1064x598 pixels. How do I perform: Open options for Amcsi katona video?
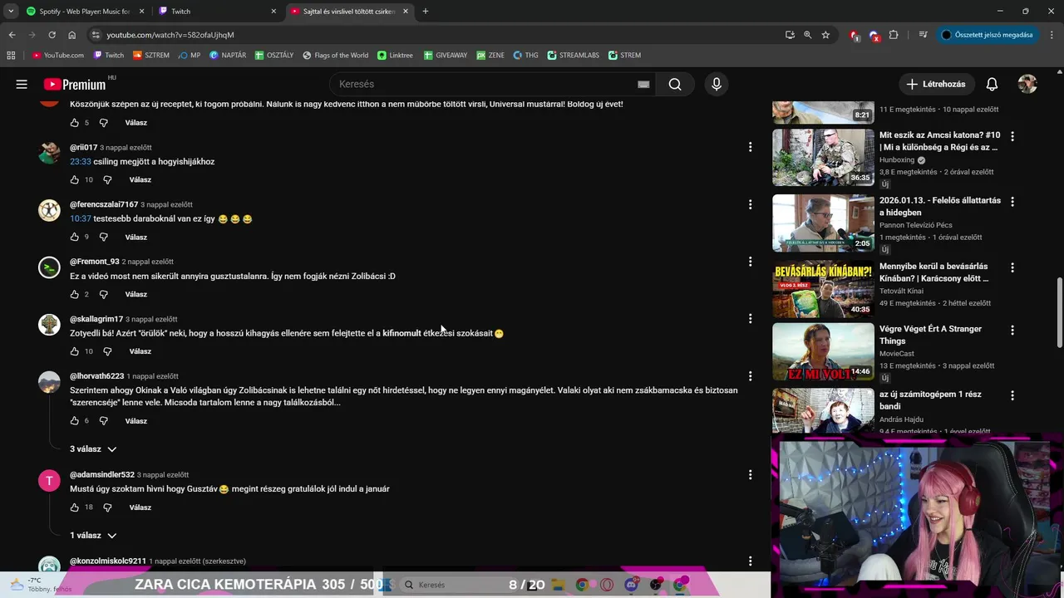pyautogui.click(x=1012, y=135)
